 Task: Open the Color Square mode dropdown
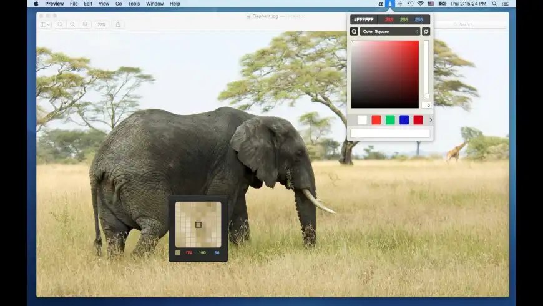389,31
